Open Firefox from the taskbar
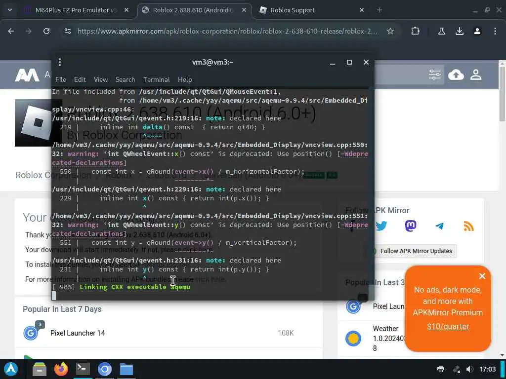Viewport: 506px width, 379px height. pyautogui.click(x=61, y=369)
